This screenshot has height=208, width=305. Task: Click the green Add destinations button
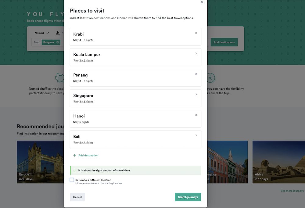coord(224,42)
